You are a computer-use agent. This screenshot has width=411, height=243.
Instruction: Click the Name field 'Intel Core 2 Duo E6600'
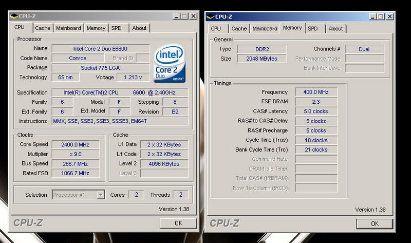[x=101, y=49]
